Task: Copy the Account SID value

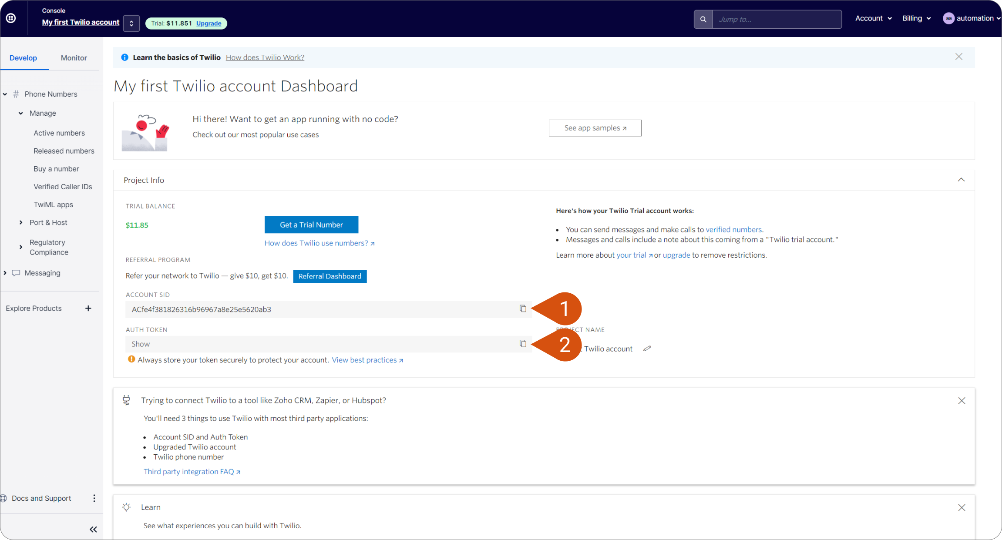Action: [x=523, y=309]
